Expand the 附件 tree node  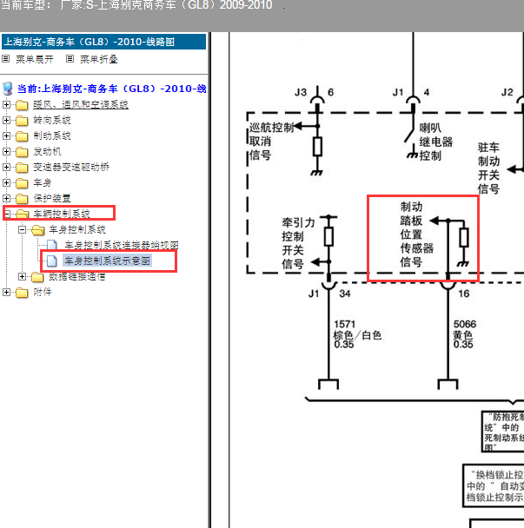[6, 293]
